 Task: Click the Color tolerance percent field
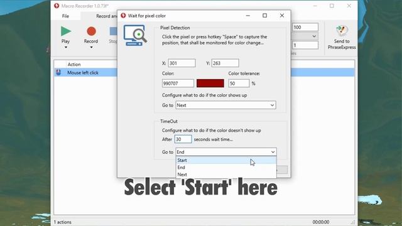point(239,83)
